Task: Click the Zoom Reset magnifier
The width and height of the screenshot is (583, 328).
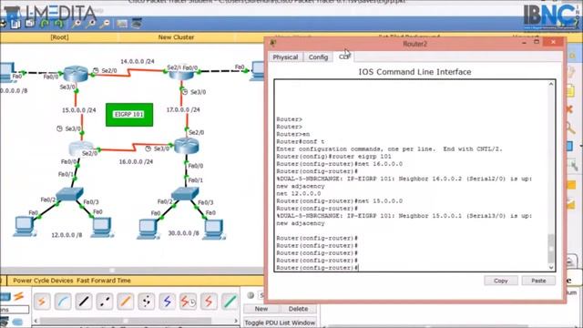Action: pyautogui.click(x=90, y=25)
